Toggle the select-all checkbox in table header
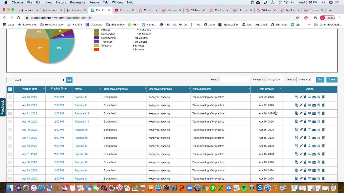The width and height of the screenshot is (344, 193). pos(10,89)
